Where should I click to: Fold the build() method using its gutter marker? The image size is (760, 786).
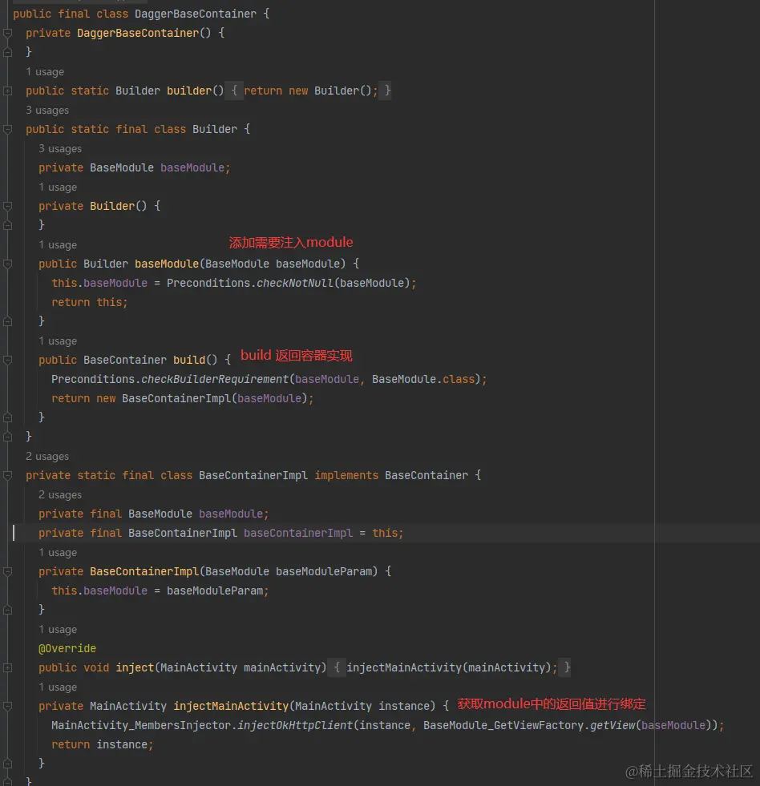coord(7,360)
